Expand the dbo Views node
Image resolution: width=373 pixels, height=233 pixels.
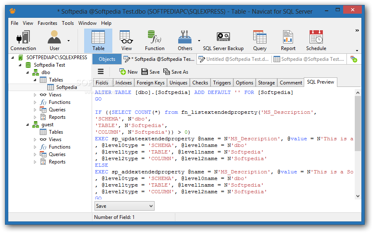[35, 95]
